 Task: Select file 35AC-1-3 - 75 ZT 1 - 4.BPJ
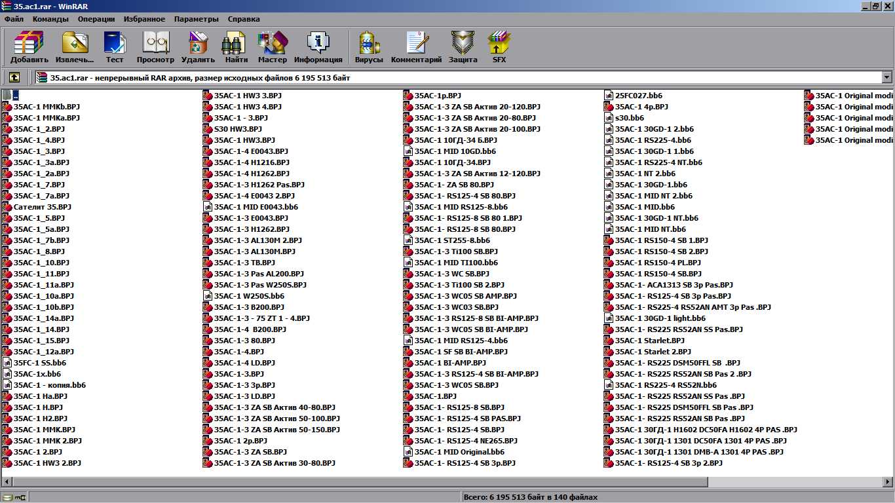[x=262, y=318]
